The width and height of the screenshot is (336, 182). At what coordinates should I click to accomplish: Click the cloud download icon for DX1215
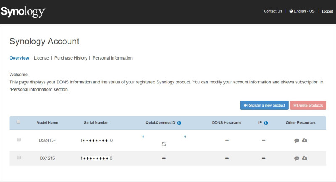click(x=304, y=158)
